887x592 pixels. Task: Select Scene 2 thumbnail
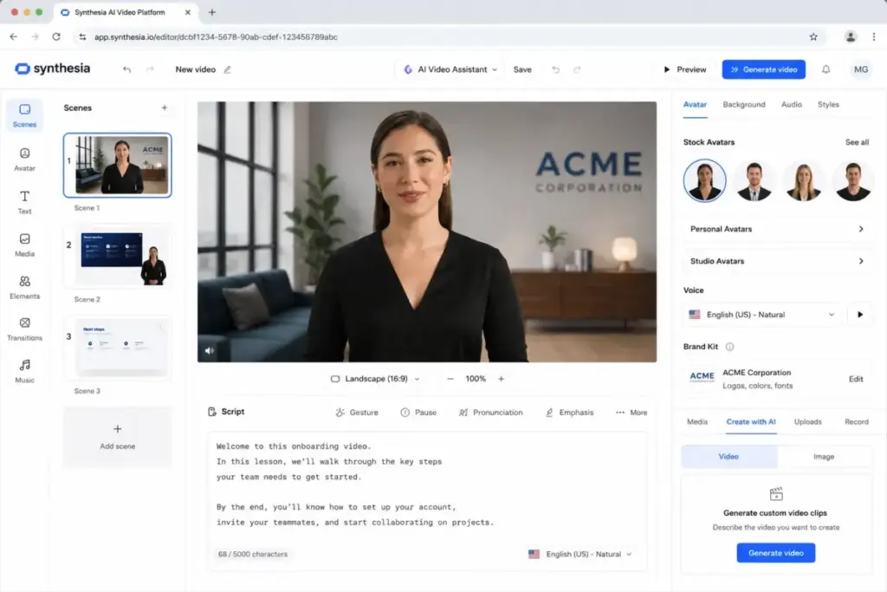tap(118, 257)
